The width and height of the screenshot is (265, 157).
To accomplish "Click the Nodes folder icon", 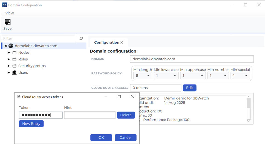I will [x=15, y=53].
